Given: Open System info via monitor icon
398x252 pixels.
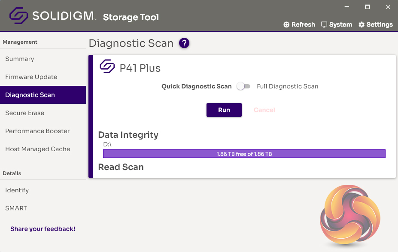Looking at the screenshot, I should (324, 24).
